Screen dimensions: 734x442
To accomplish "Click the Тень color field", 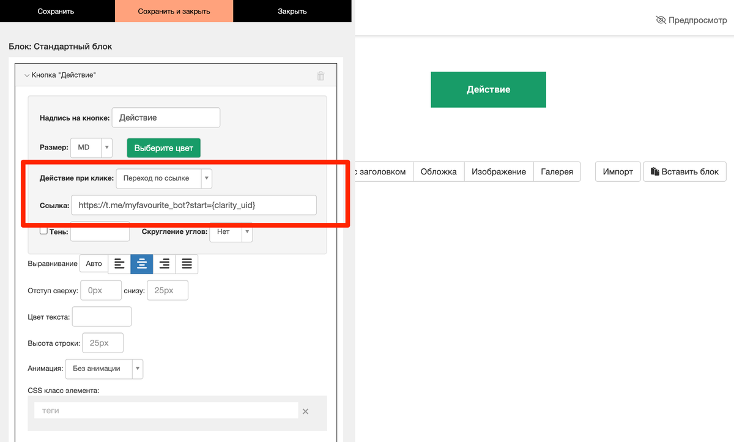I will (100, 232).
